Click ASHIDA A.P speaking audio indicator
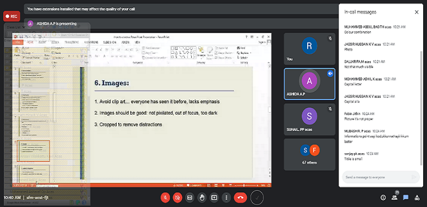Screen dimensions: 427x207 point(330,74)
